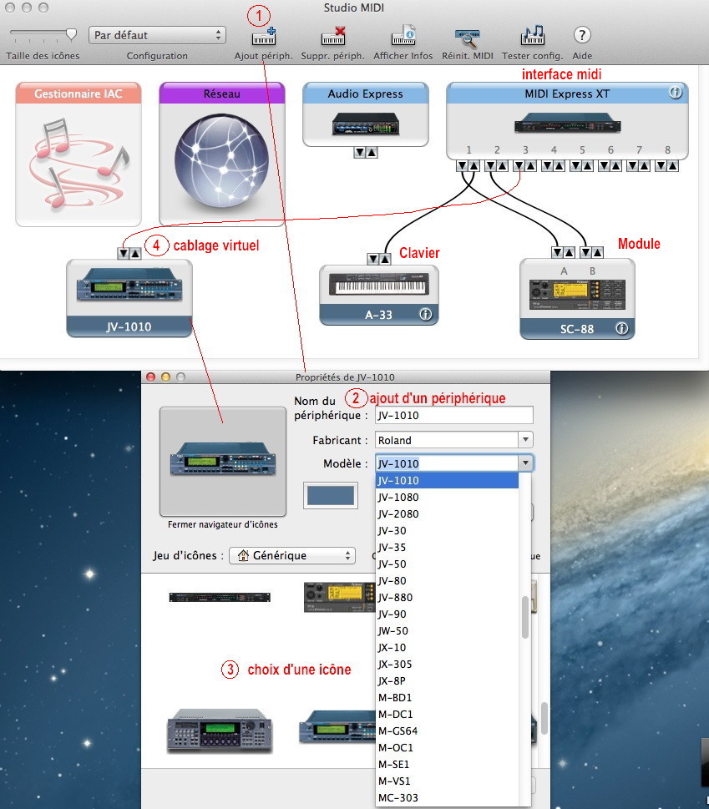The image size is (709, 809).
Task: Click the Réinit. MIDI toolbar icon
Action: click(x=466, y=35)
